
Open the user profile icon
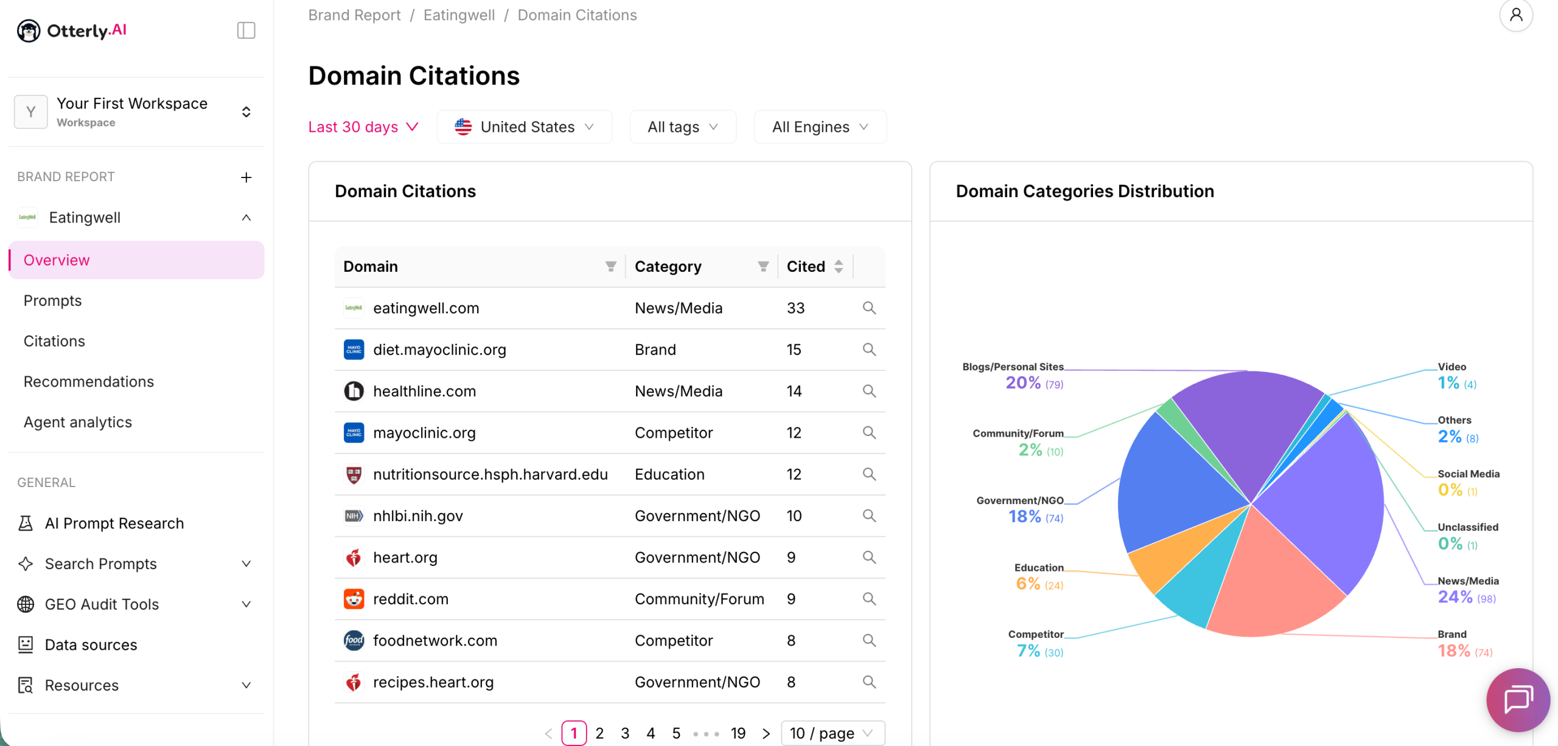pyautogui.click(x=1516, y=15)
